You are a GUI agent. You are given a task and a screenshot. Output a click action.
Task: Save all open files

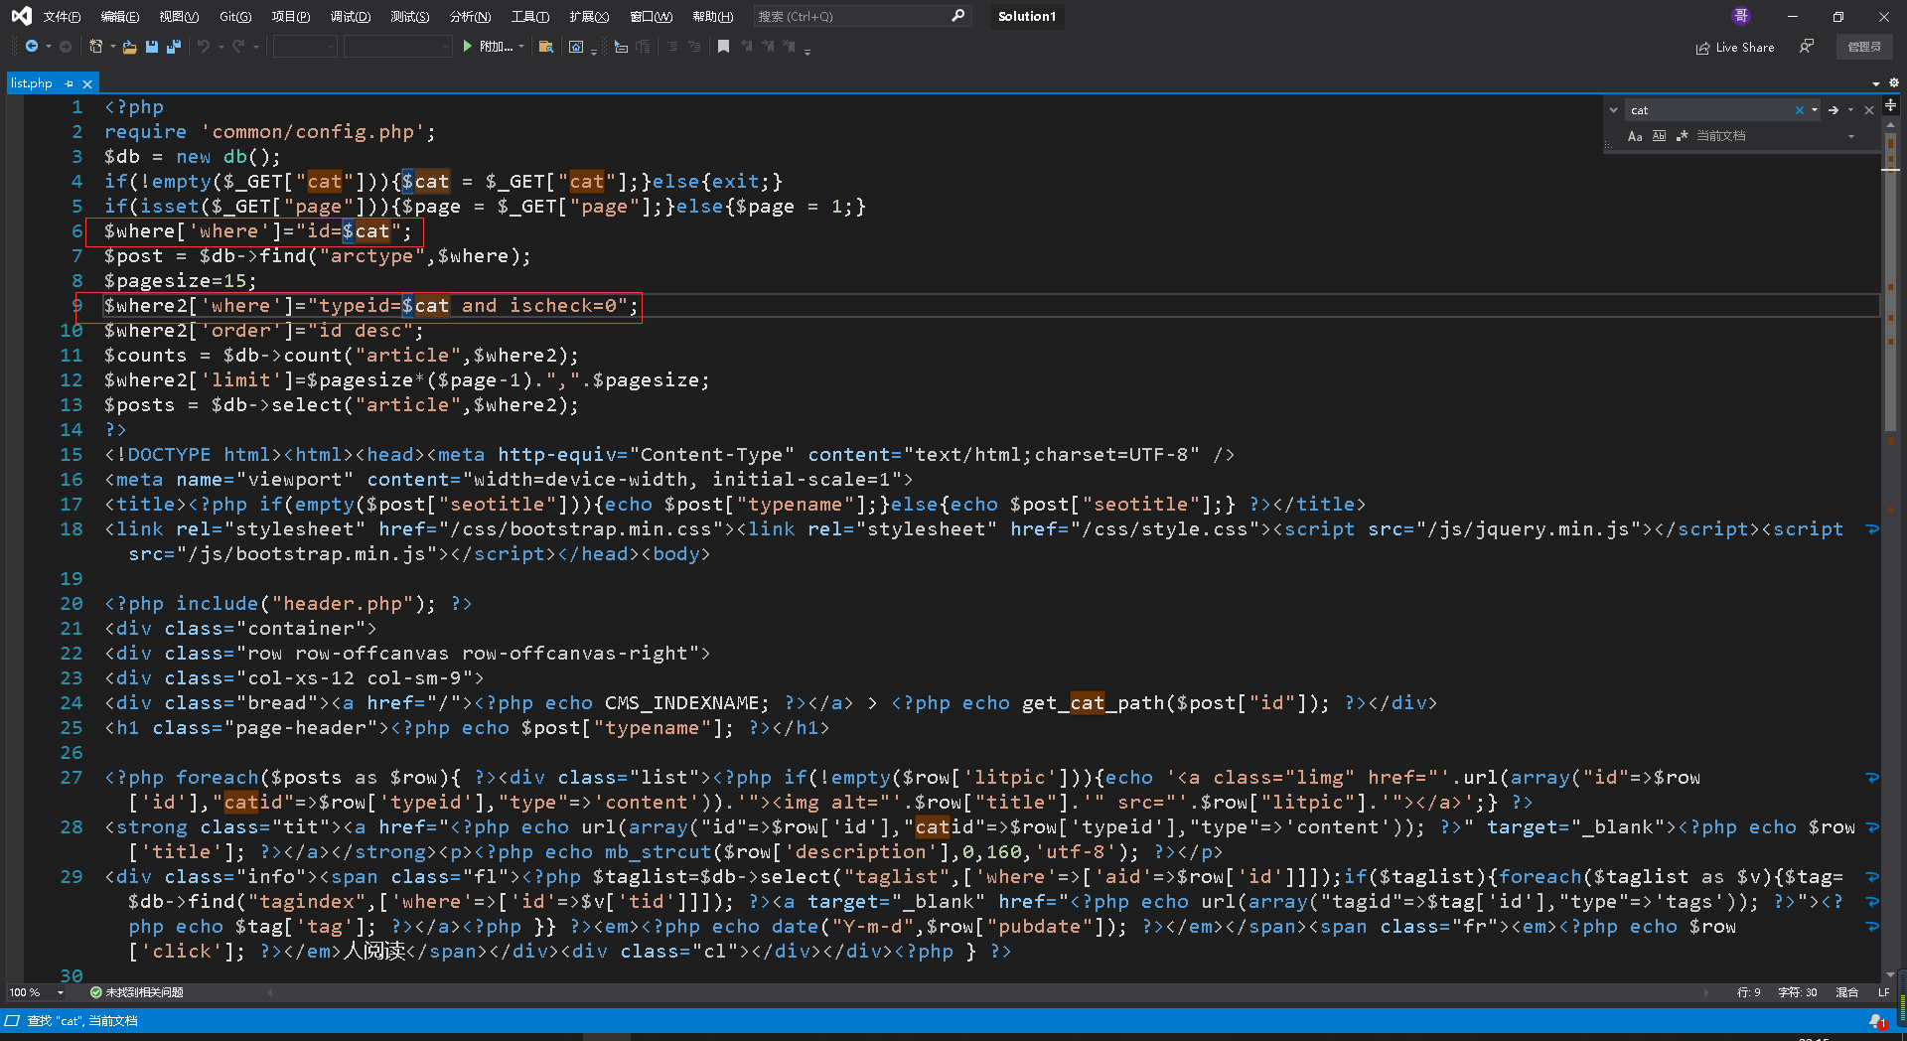[x=172, y=47]
